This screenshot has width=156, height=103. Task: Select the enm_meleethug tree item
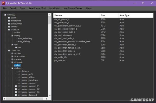25,38
